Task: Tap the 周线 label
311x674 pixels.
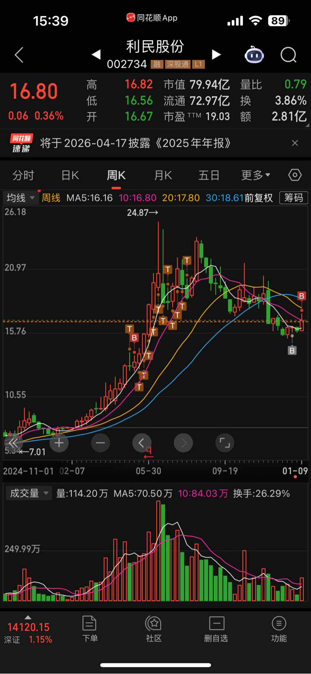Action: click(x=51, y=198)
